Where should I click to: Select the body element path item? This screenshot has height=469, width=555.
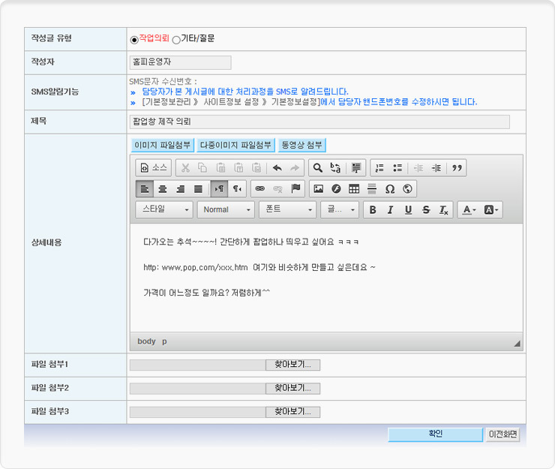coord(146,341)
